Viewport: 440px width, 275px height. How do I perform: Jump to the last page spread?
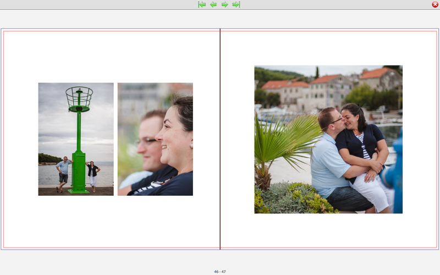tap(236, 4)
